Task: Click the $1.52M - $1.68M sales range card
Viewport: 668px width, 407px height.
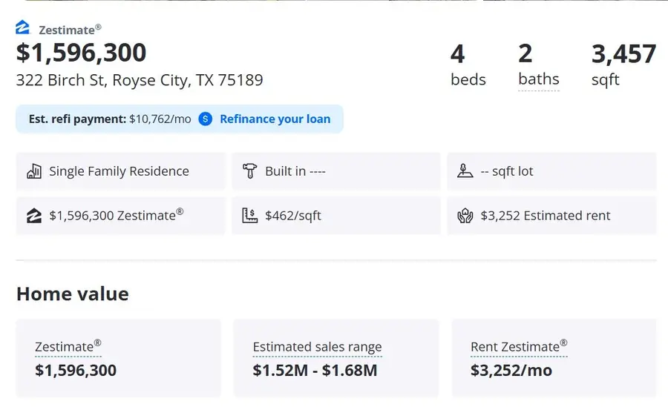Action: (336, 358)
